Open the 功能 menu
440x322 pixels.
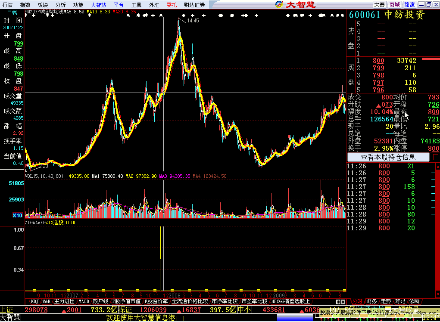pyautogui.click(x=78, y=5)
